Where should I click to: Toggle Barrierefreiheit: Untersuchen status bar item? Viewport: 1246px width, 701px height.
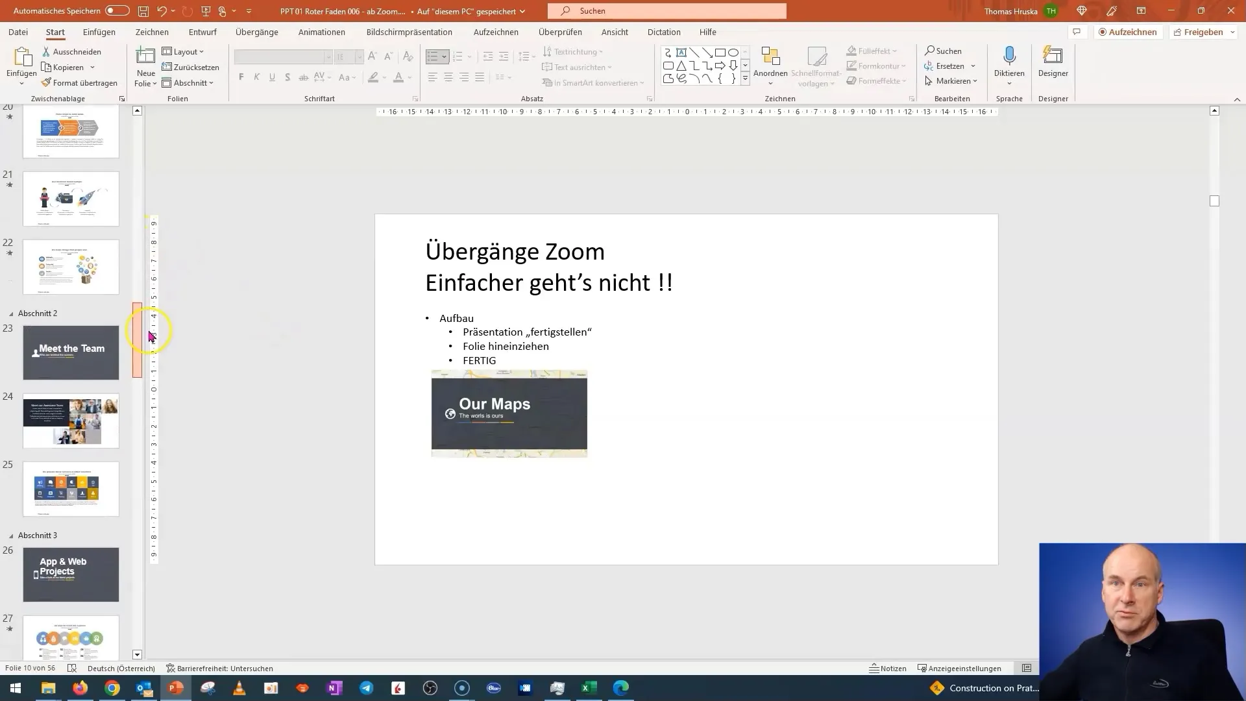point(219,669)
